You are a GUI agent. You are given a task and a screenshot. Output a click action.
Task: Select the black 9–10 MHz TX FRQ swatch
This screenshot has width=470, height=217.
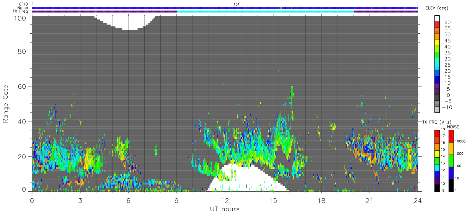(437, 187)
